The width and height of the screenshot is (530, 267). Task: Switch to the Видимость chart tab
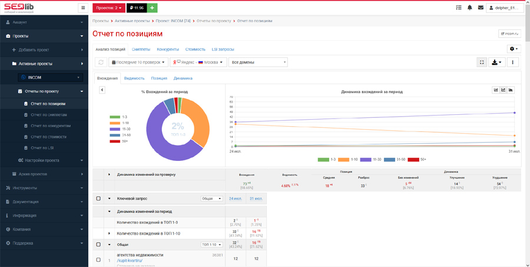134,78
